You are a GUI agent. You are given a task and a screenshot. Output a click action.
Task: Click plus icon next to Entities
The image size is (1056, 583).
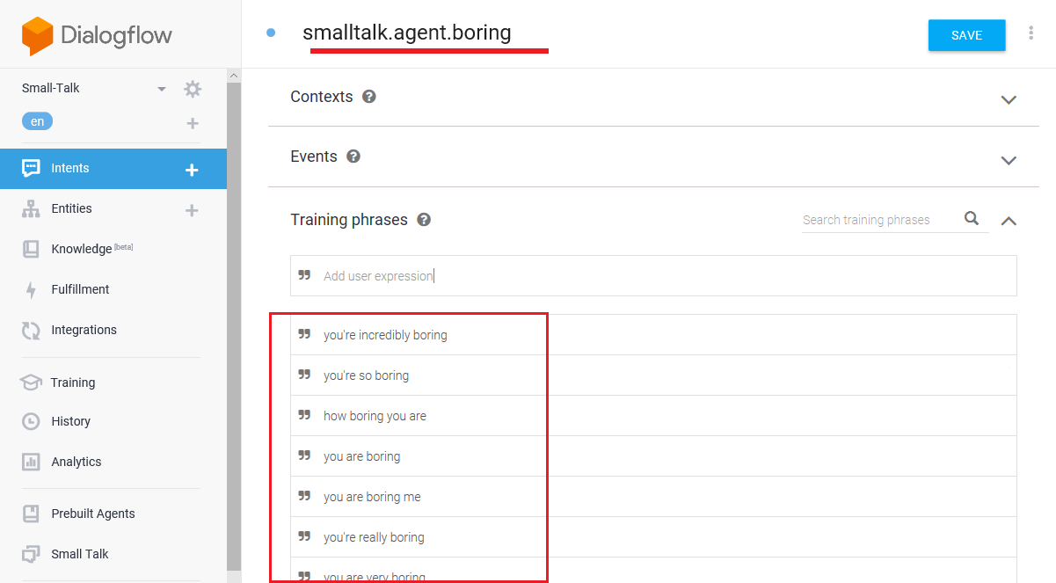[192, 210]
